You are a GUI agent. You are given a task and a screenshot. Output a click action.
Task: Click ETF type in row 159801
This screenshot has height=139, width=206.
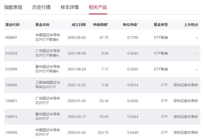point(165,101)
